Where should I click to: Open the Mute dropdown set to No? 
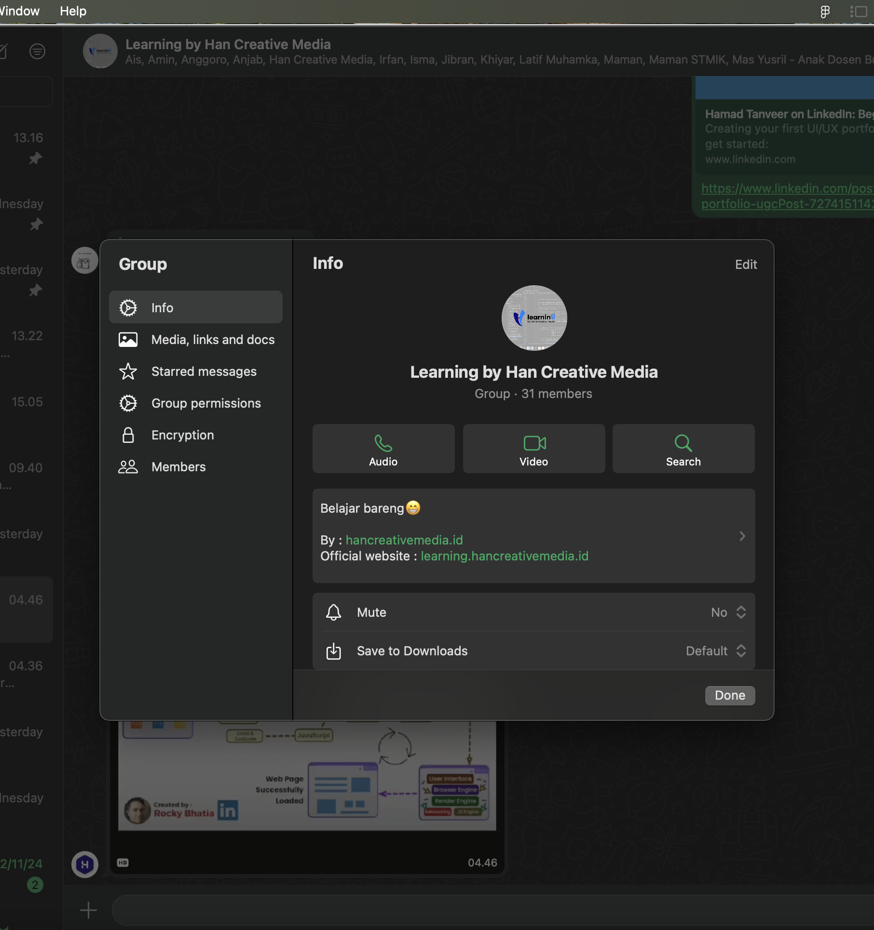(x=728, y=612)
